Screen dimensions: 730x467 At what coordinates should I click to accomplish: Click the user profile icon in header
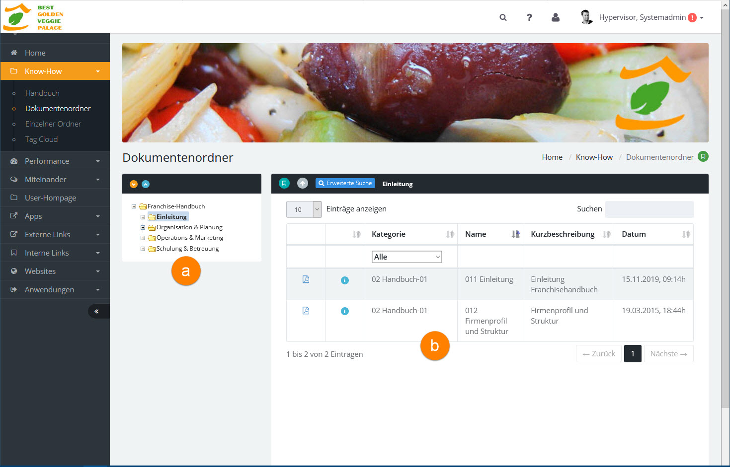(556, 17)
